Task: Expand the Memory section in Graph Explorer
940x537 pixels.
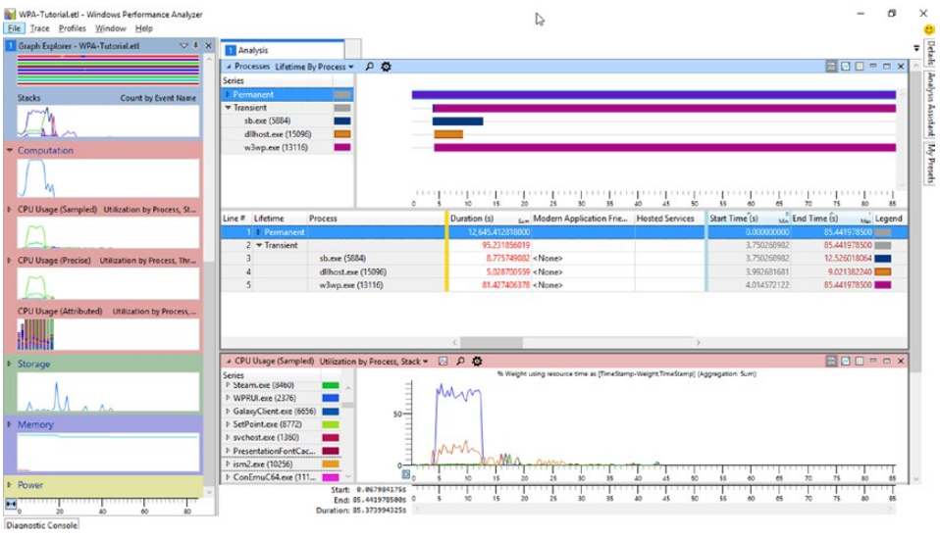Action: click(10, 424)
